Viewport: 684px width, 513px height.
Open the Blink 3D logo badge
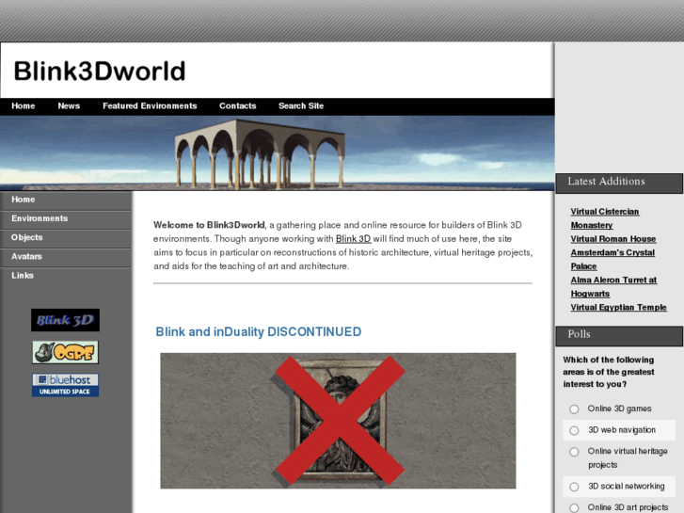pyautogui.click(x=65, y=320)
